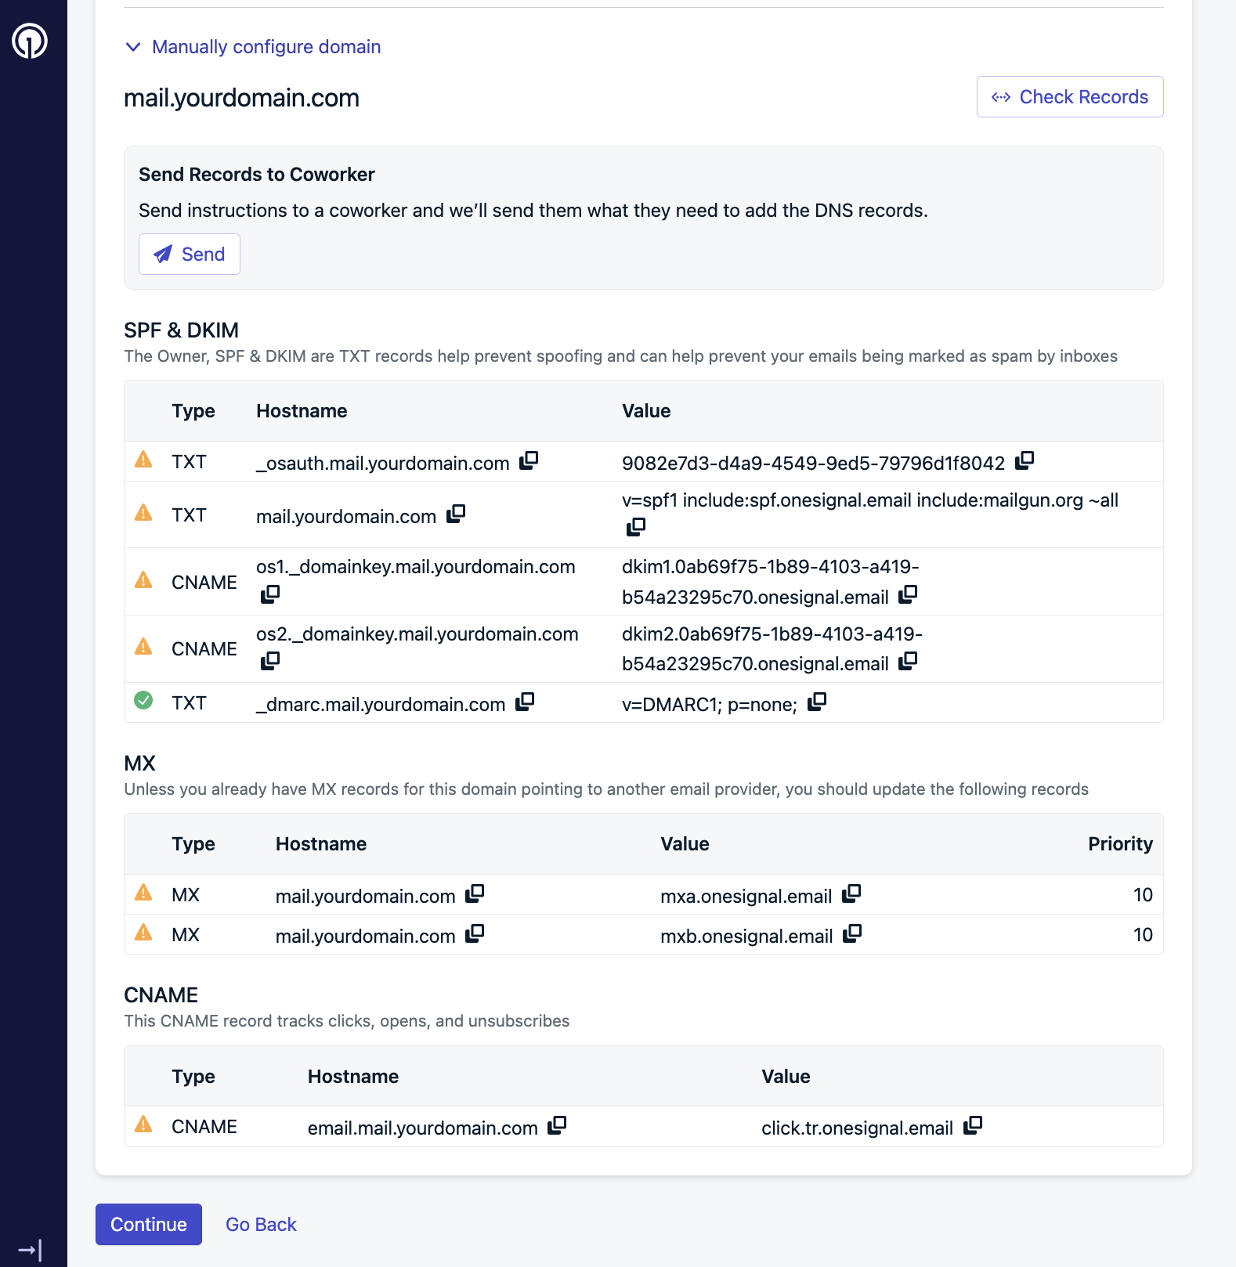Click the warning icon on the _osauth row
1236x1267 pixels.
pos(143,459)
